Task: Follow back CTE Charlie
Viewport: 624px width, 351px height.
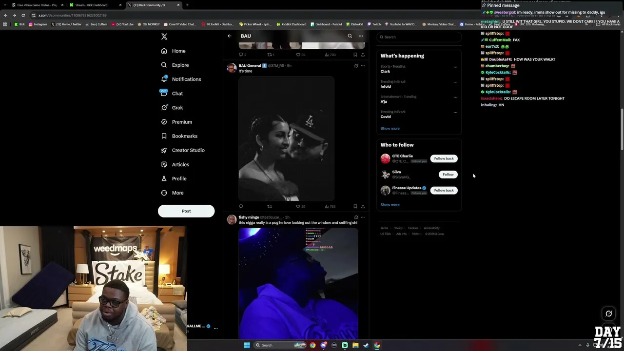Action: click(444, 158)
